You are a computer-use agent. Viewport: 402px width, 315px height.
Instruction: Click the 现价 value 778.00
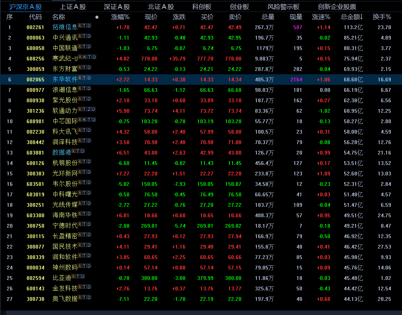click(149, 59)
